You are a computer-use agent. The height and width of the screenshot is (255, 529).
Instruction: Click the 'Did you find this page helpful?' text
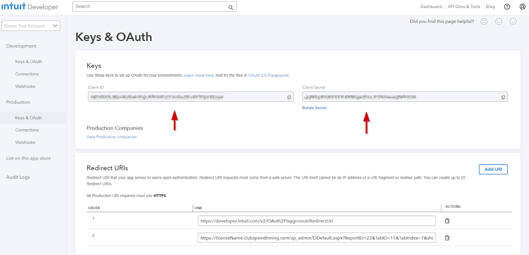pos(442,21)
